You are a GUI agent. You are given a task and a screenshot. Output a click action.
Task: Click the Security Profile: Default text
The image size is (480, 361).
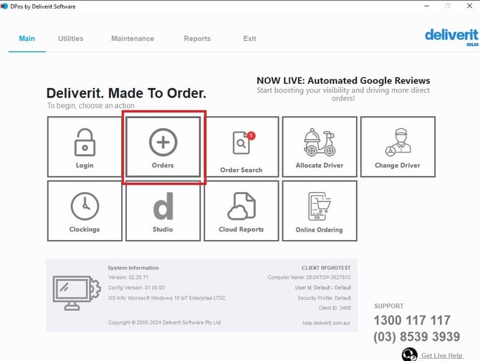click(x=325, y=298)
